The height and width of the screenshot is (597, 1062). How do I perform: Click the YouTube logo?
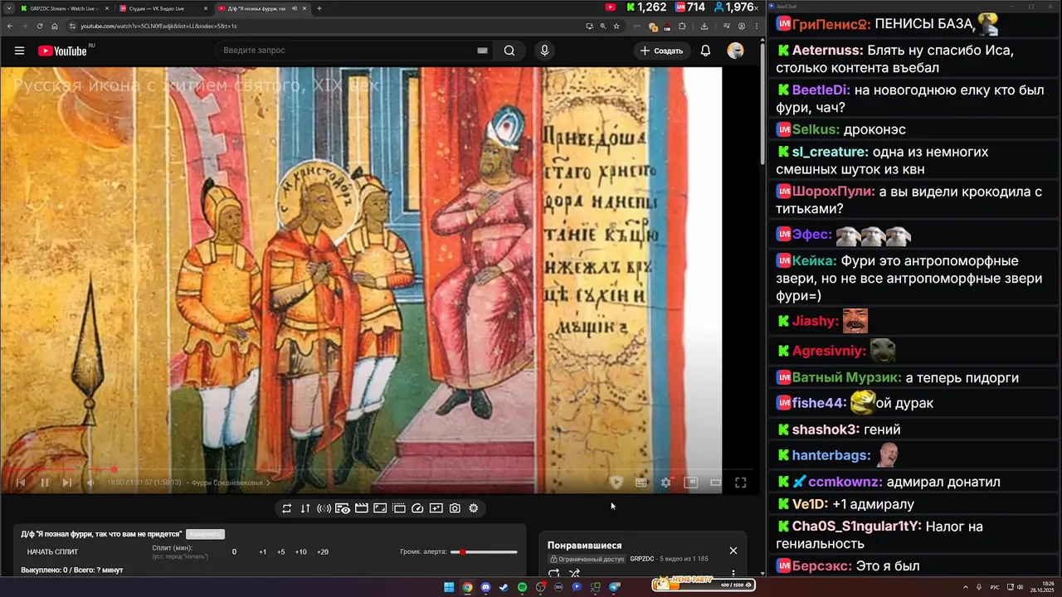pos(62,51)
